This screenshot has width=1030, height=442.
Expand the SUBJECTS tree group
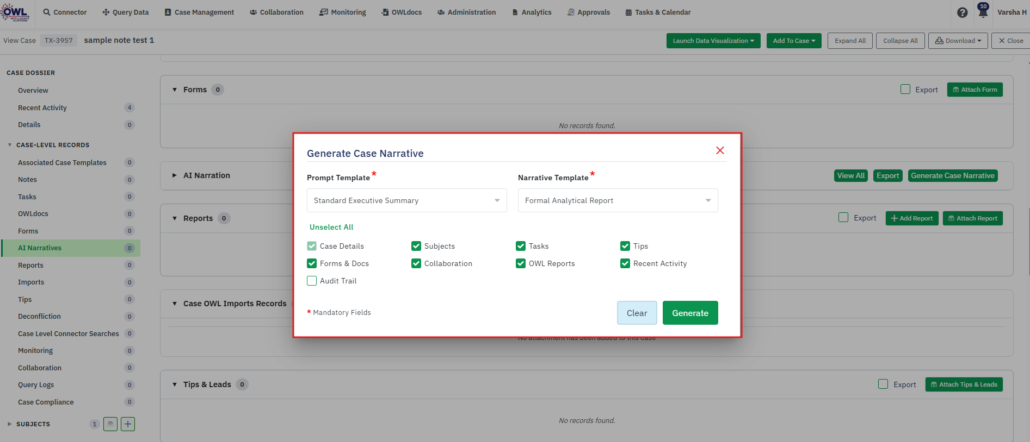point(10,424)
